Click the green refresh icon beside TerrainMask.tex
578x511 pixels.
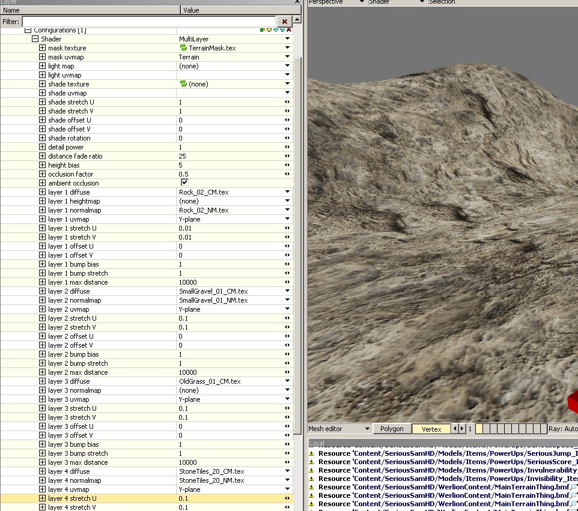pyautogui.click(x=183, y=48)
